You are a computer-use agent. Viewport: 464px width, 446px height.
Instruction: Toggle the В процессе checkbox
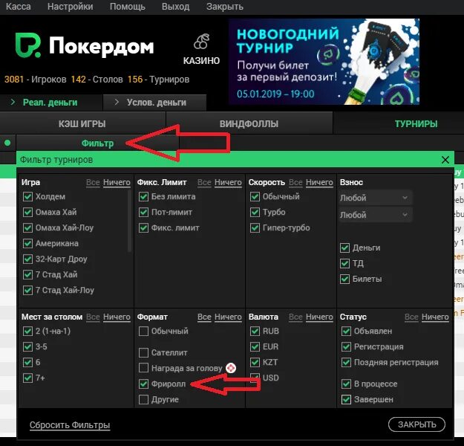pos(346,384)
